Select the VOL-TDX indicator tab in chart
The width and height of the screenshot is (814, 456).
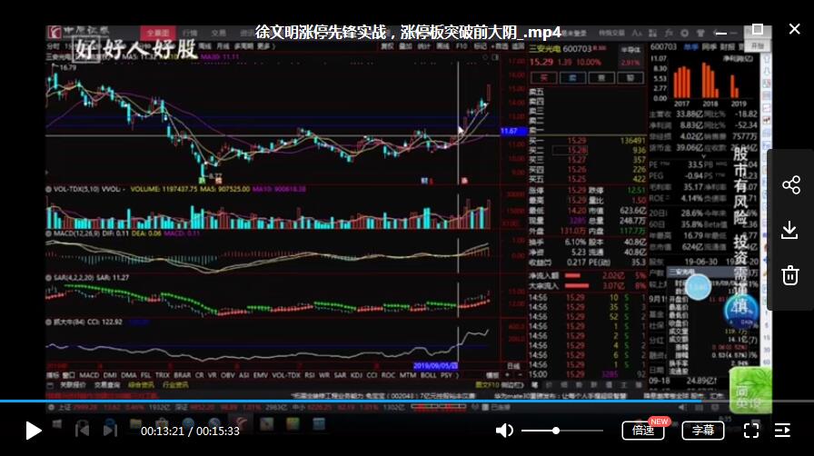[286, 375]
